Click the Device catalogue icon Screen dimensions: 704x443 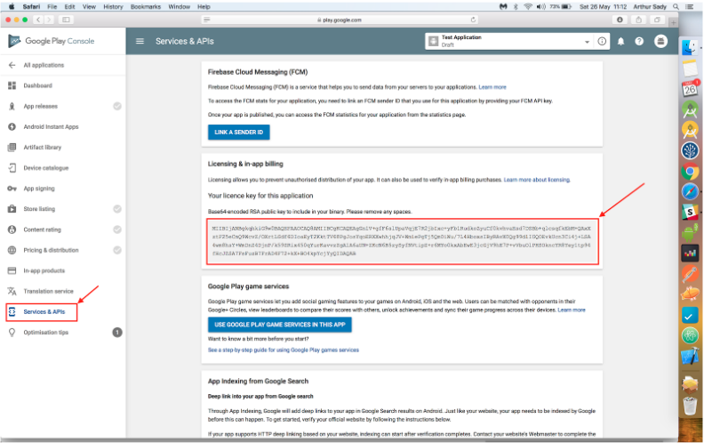pos(12,168)
